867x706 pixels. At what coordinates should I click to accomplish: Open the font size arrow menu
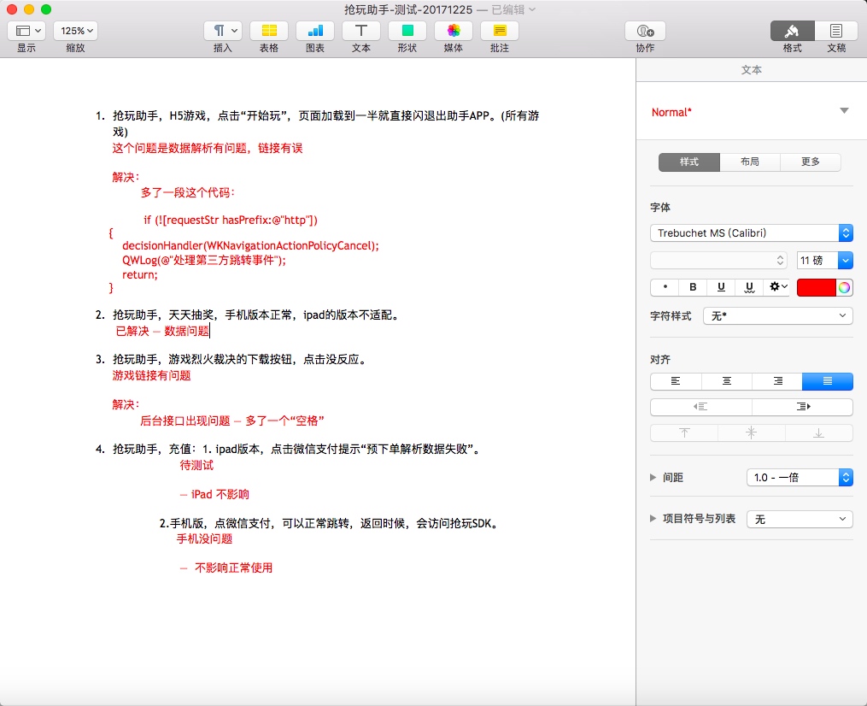tap(846, 260)
